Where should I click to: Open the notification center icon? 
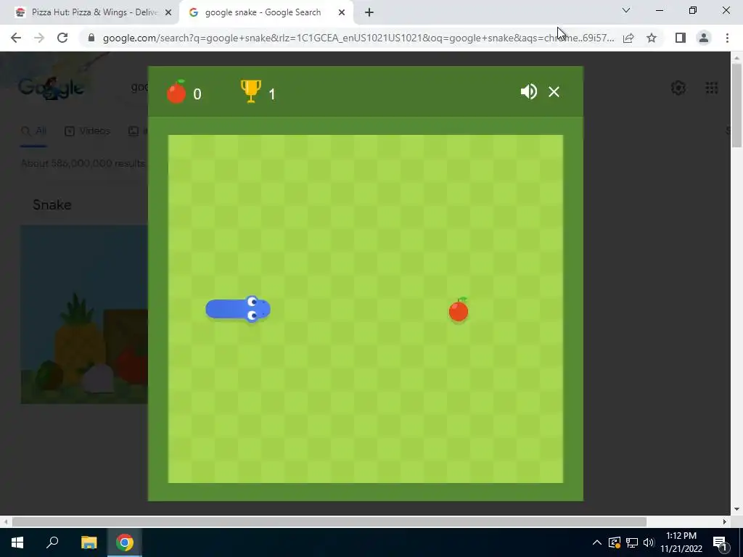pyautogui.click(x=719, y=542)
